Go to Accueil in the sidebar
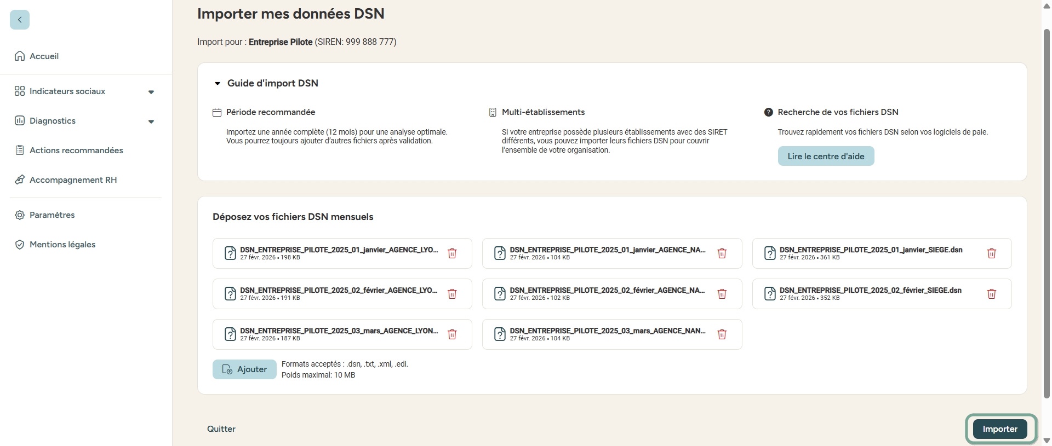 [44, 56]
